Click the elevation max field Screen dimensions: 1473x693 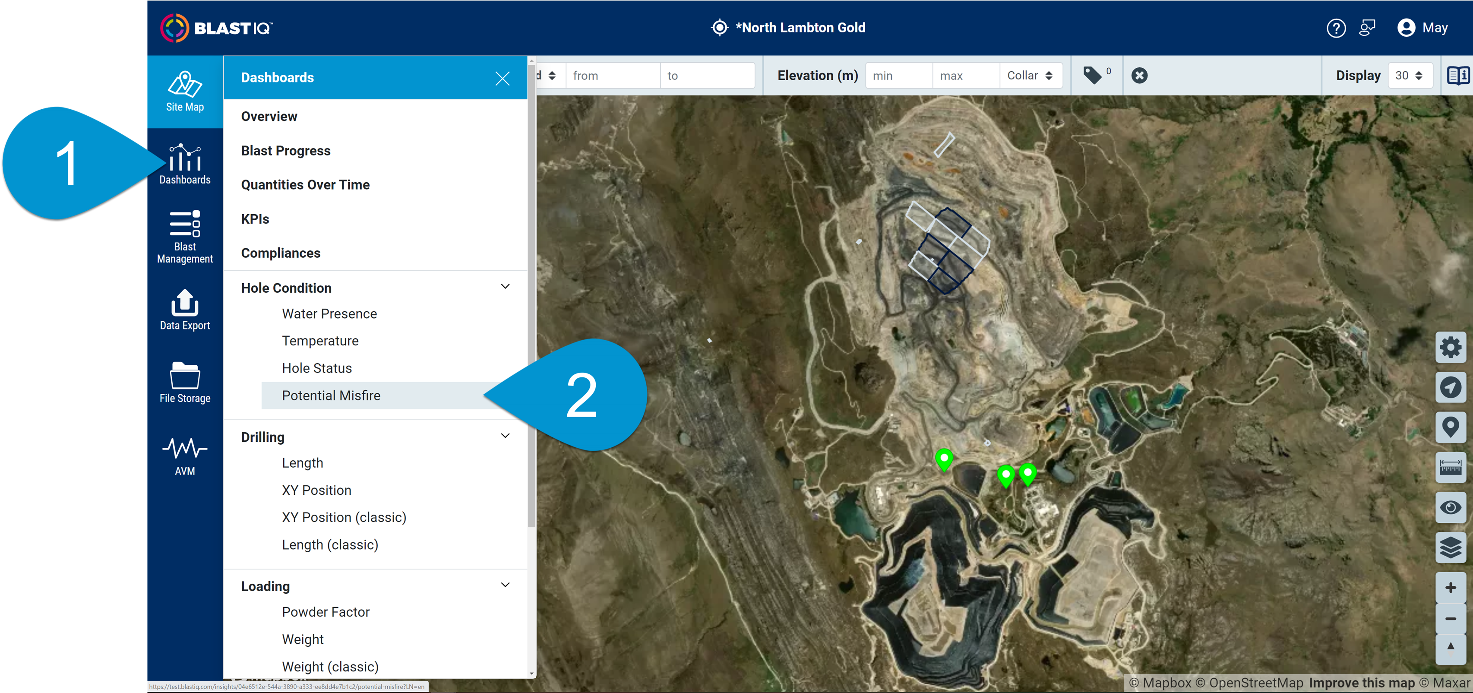coord(966,76)
